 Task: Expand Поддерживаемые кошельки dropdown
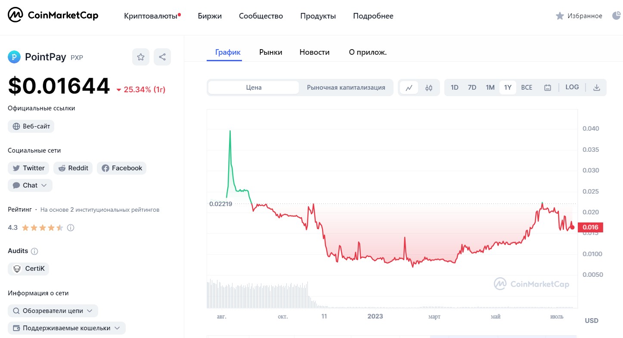point(67,328)
